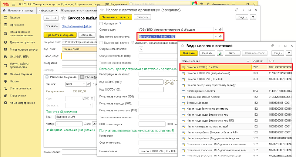This screenshot has height=157, width=296.
Task: Click Записать и закрыть button
Action: (115, 17)
